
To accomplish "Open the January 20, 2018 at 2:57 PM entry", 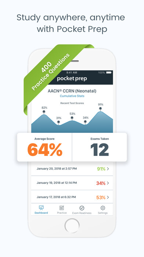I will tap(72, 169).
